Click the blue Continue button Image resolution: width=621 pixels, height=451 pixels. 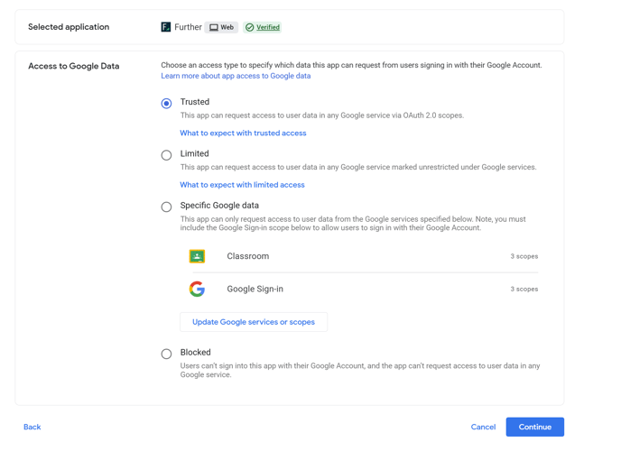pos(535,427)
